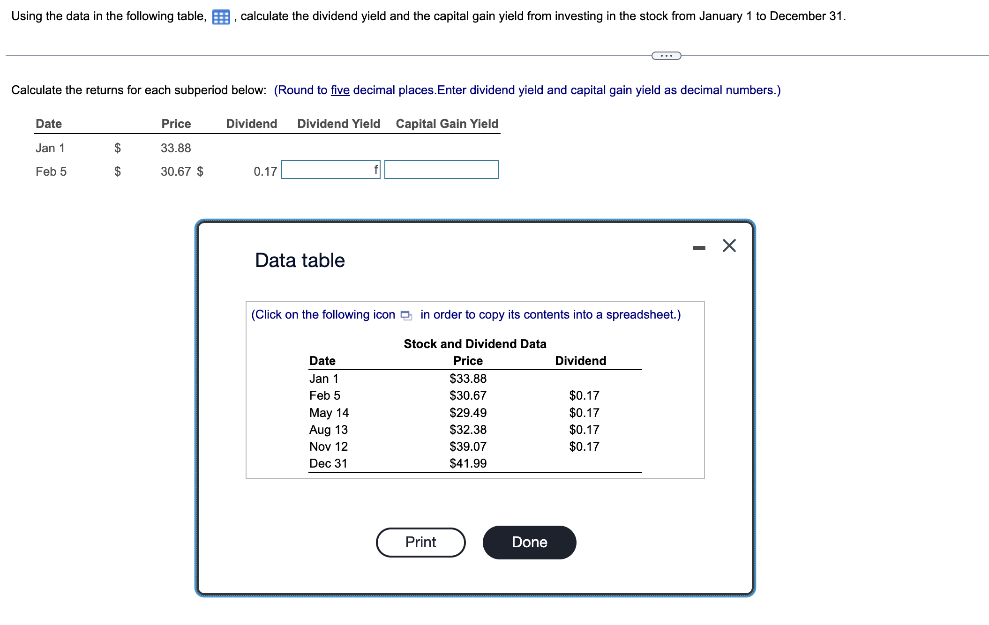The height and width of the screenshot is (625, 989).
Task: Click the Dividend Yield input box for Feb 5
Action: [330, 170]
